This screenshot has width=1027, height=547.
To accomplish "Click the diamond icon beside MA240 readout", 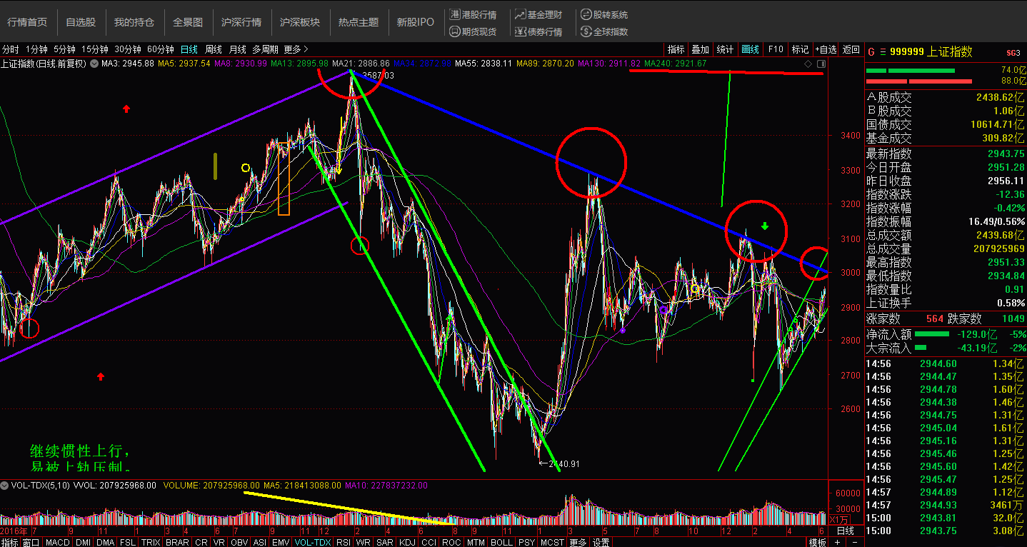I will (808, 64).
